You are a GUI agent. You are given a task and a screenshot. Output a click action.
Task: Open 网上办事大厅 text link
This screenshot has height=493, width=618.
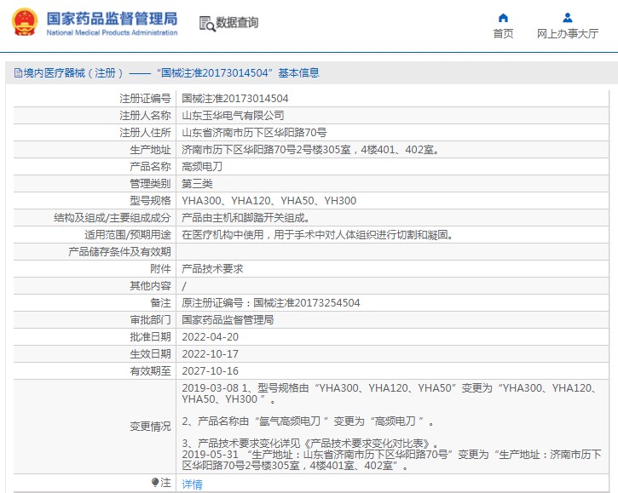[x=568, y=34]
